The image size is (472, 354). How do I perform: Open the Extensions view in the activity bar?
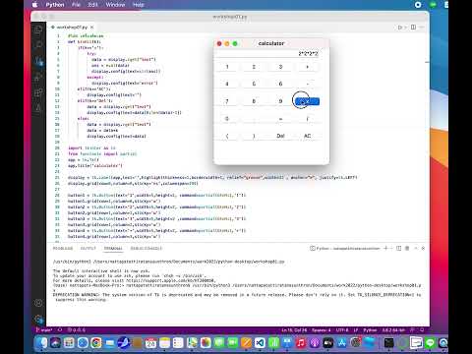38,92
